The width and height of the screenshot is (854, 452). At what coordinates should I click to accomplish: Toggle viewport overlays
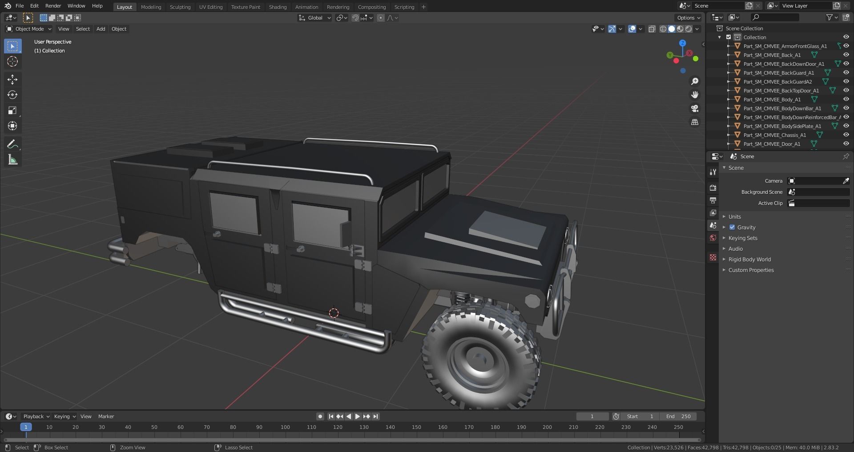(x=632, y=29)
